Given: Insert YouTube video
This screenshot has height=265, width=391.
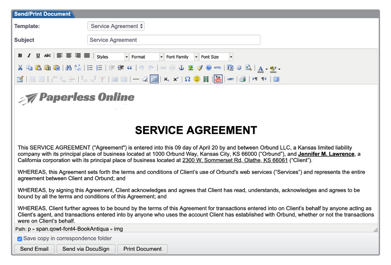Looking at the screenshot, I should coord(218,79).
